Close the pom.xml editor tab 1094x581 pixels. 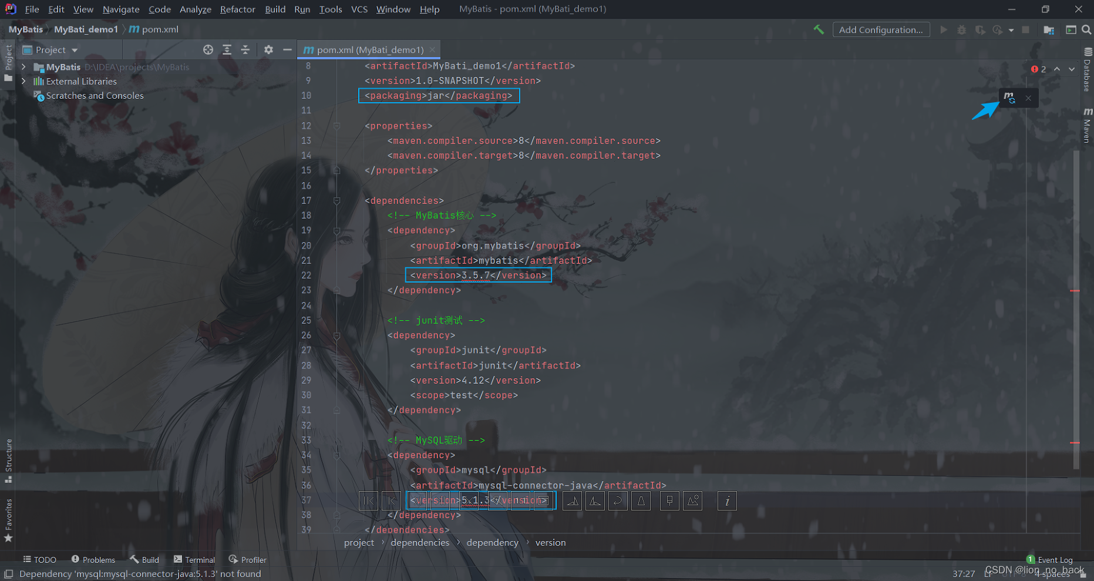pos(432,50)
